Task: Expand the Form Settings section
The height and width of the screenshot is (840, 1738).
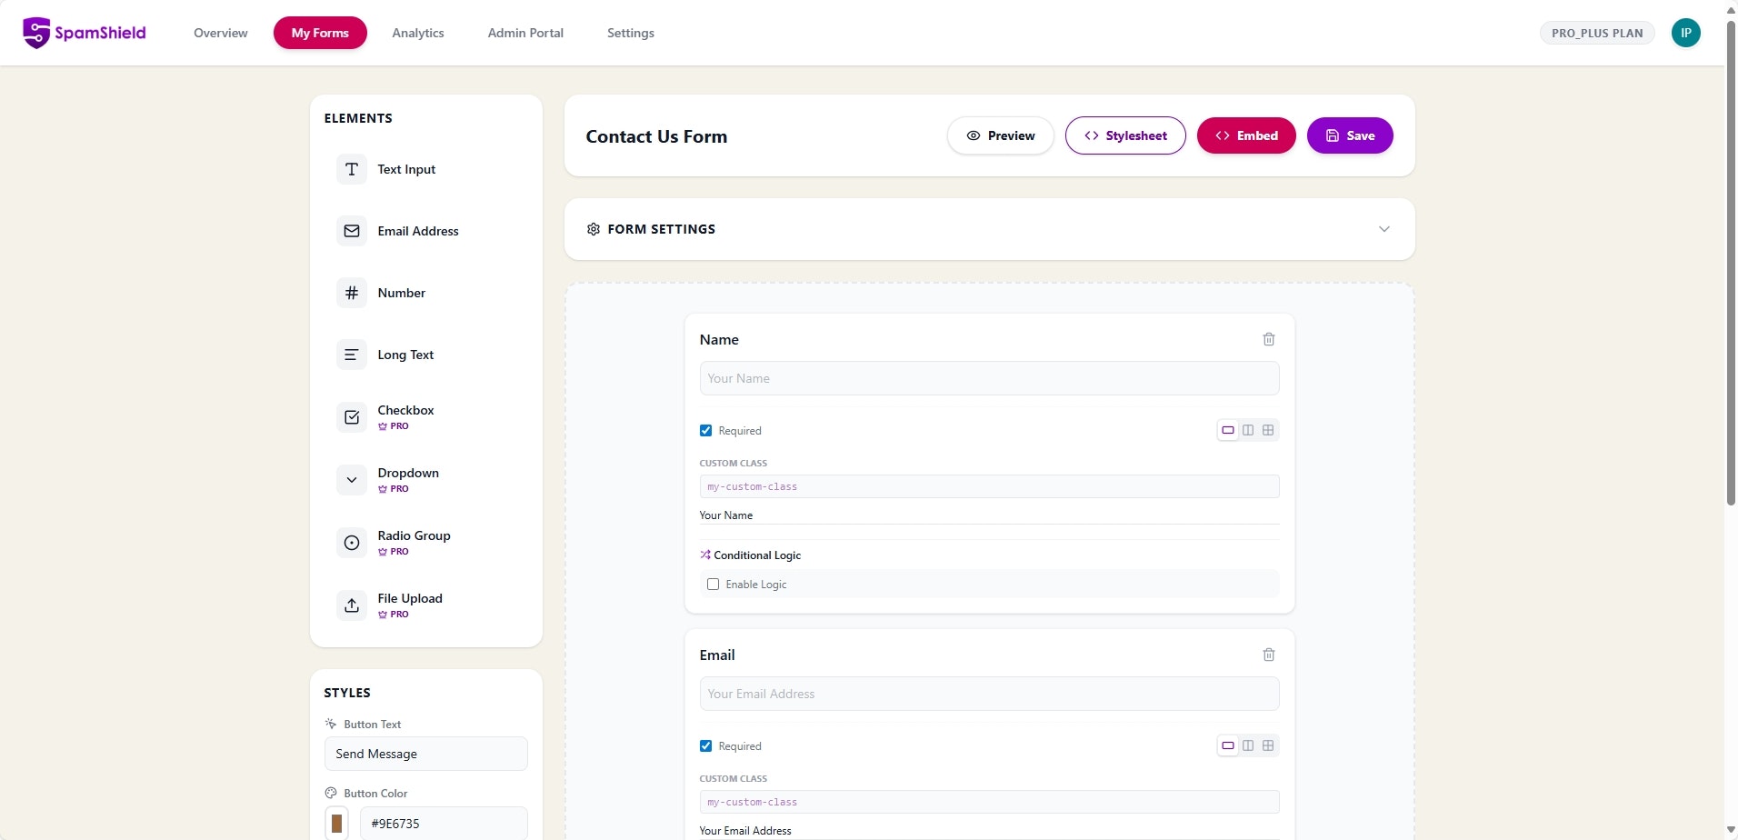Action: [x=1383, y=228]
